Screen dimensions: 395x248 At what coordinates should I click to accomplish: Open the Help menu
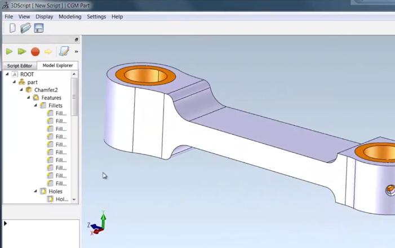pos(117,17)
